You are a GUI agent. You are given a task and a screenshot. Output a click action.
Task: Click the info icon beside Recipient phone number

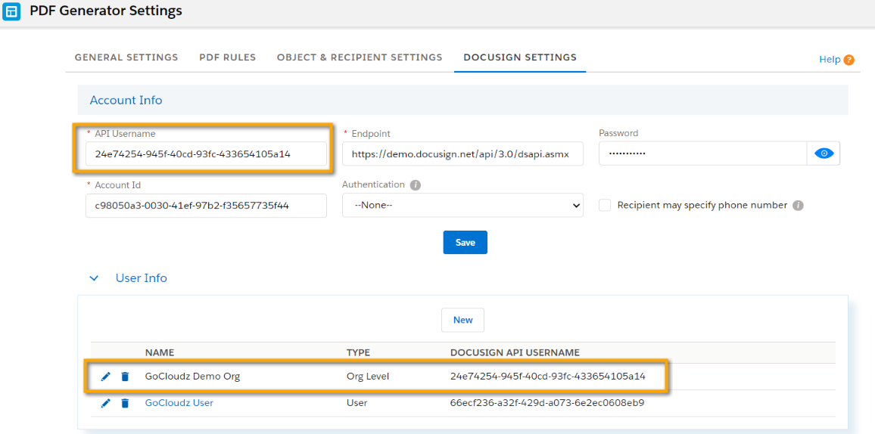click(x=798, y=206)
